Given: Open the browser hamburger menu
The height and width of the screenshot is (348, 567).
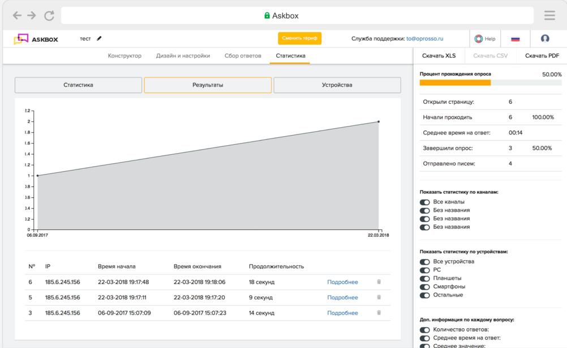Looking at the screenshot, I should click(x=549, y=15).
